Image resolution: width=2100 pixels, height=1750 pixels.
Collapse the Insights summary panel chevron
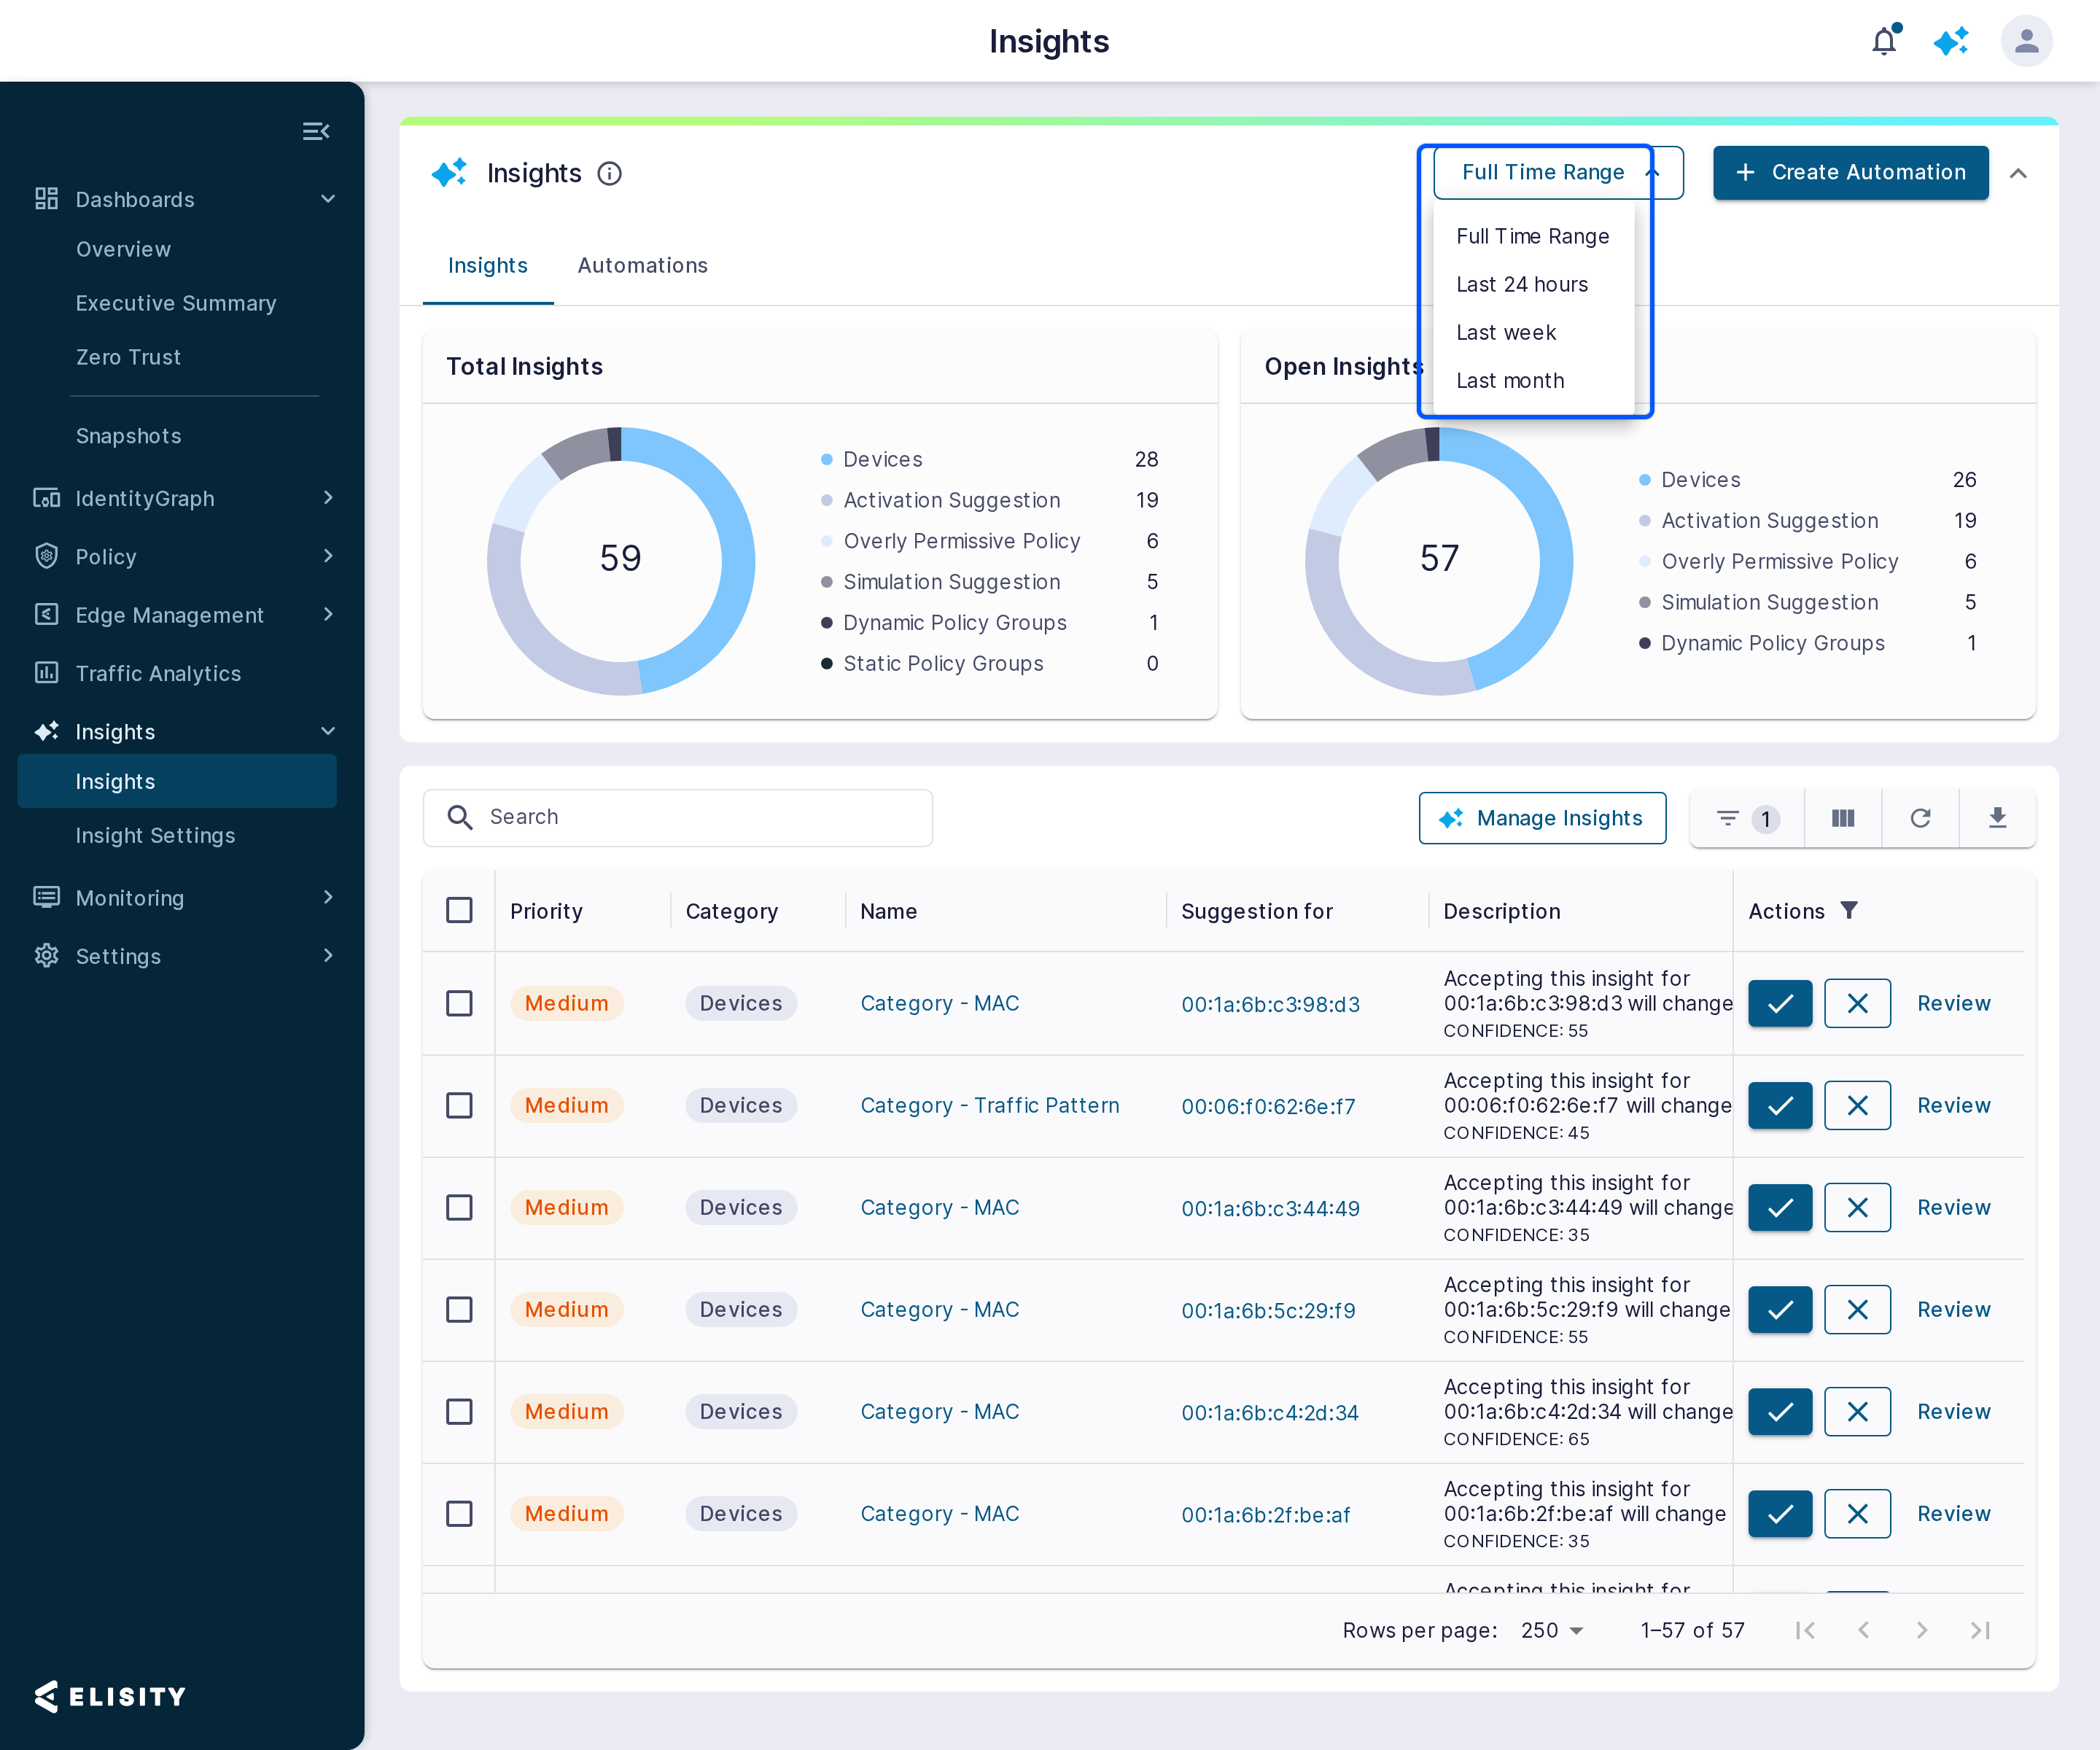2019,174
